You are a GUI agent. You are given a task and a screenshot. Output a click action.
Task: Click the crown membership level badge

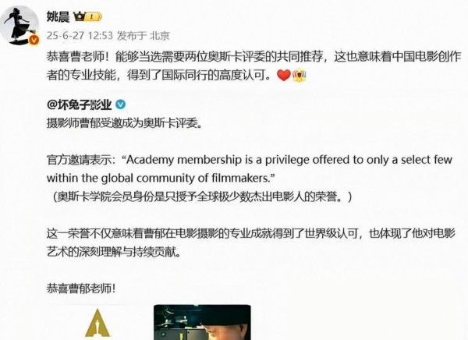point(87,16)
